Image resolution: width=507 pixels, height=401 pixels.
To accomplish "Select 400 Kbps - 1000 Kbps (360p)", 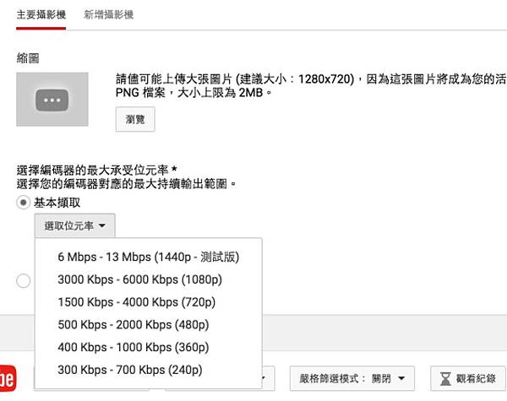I will point(133,347).
